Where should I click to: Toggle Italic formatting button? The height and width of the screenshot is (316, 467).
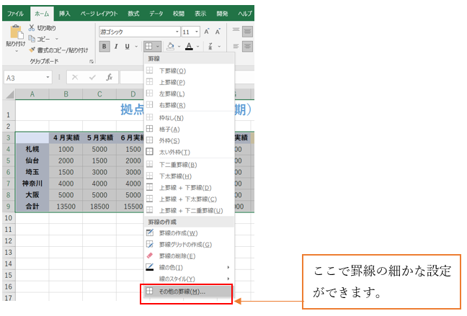pyautogui.click(x=115, y=47)
